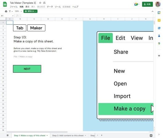Image resolution: width=163 pixels, height=138 pixels.
Task: Open the ファイル menu
Action: [x=14, y=7]
